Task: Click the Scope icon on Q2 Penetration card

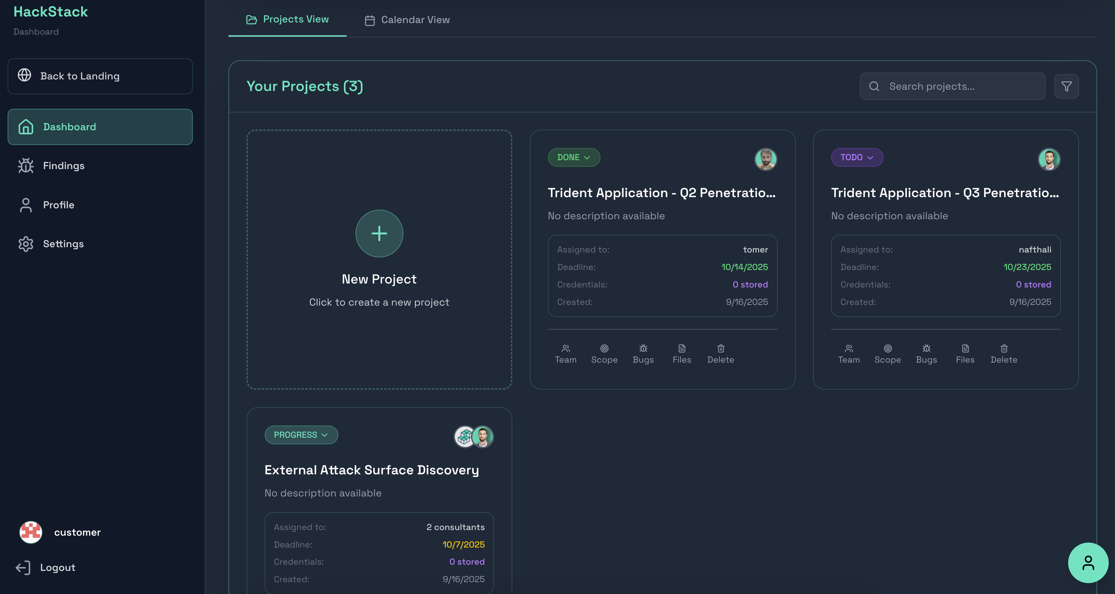Action: coord(604,353)
